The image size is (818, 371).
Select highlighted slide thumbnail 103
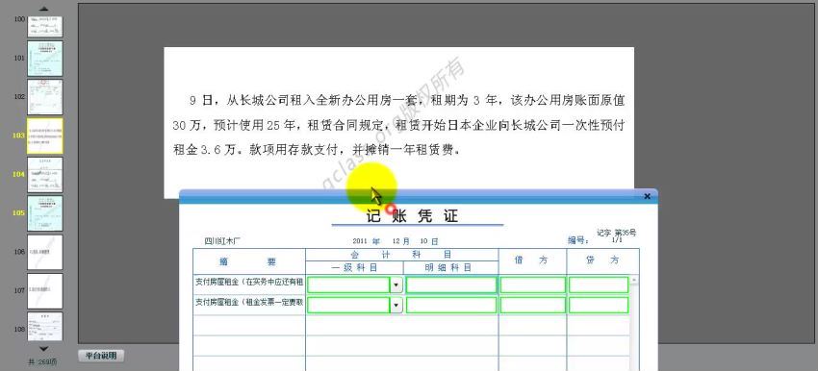[45, 136]
